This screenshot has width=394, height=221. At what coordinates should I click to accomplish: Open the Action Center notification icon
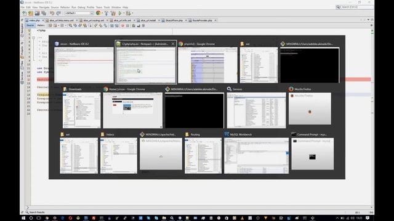(x=368, y=218)
